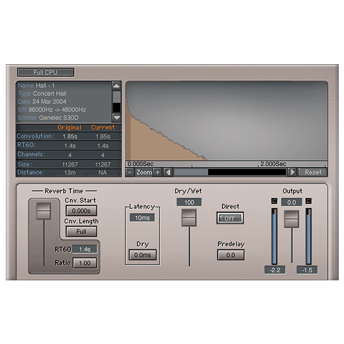Click the impulse response waveform display

[x=226, y=121]
